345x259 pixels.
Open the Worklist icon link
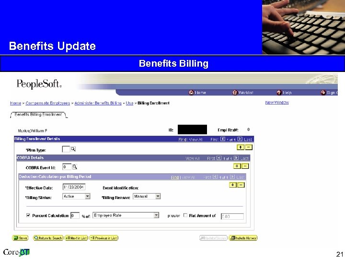click(235, 93)
